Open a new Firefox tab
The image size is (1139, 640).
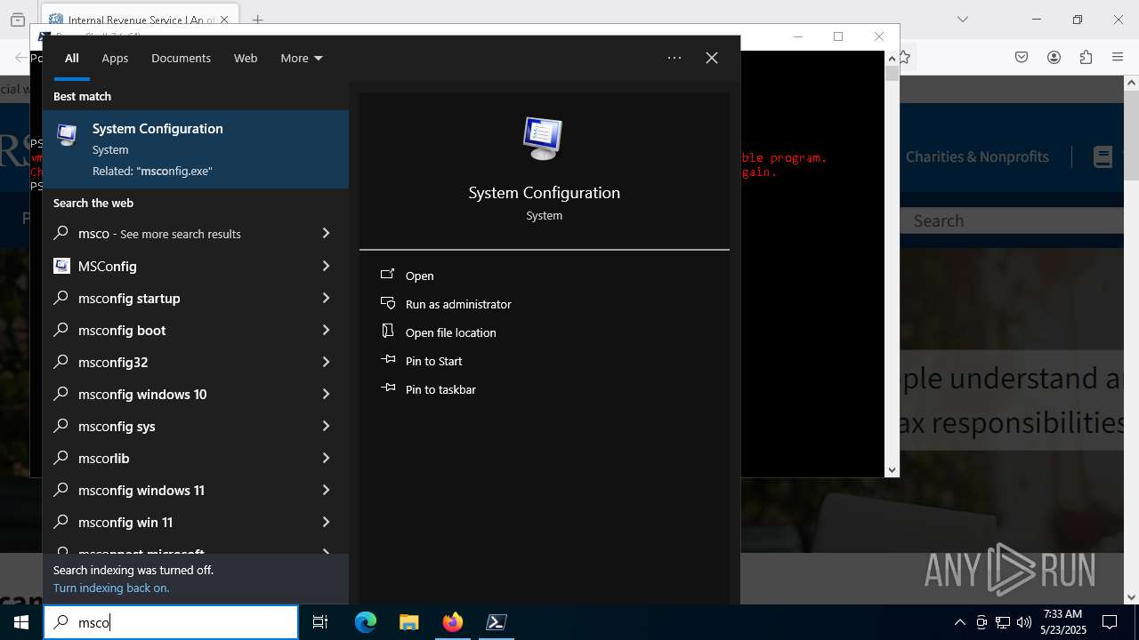tap(257, 20)
